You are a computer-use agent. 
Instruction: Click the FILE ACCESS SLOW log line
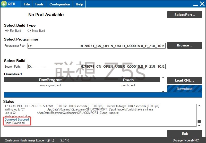click(x=82, y=106)
